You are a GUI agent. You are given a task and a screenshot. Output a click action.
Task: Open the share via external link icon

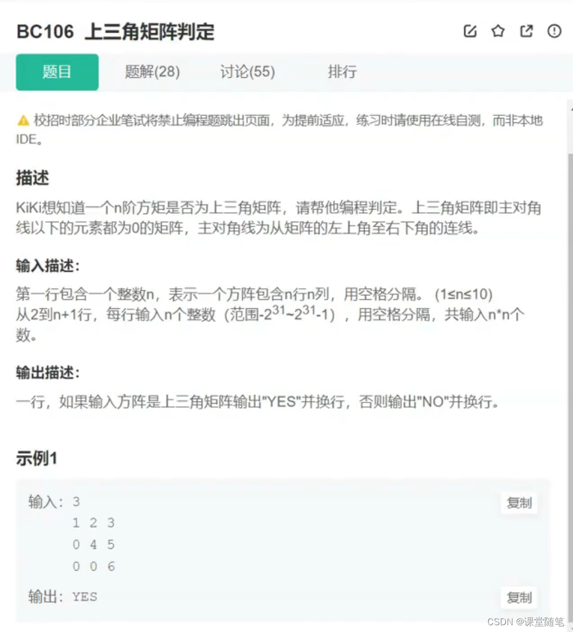pyautogui.click(x=526, y=32)
